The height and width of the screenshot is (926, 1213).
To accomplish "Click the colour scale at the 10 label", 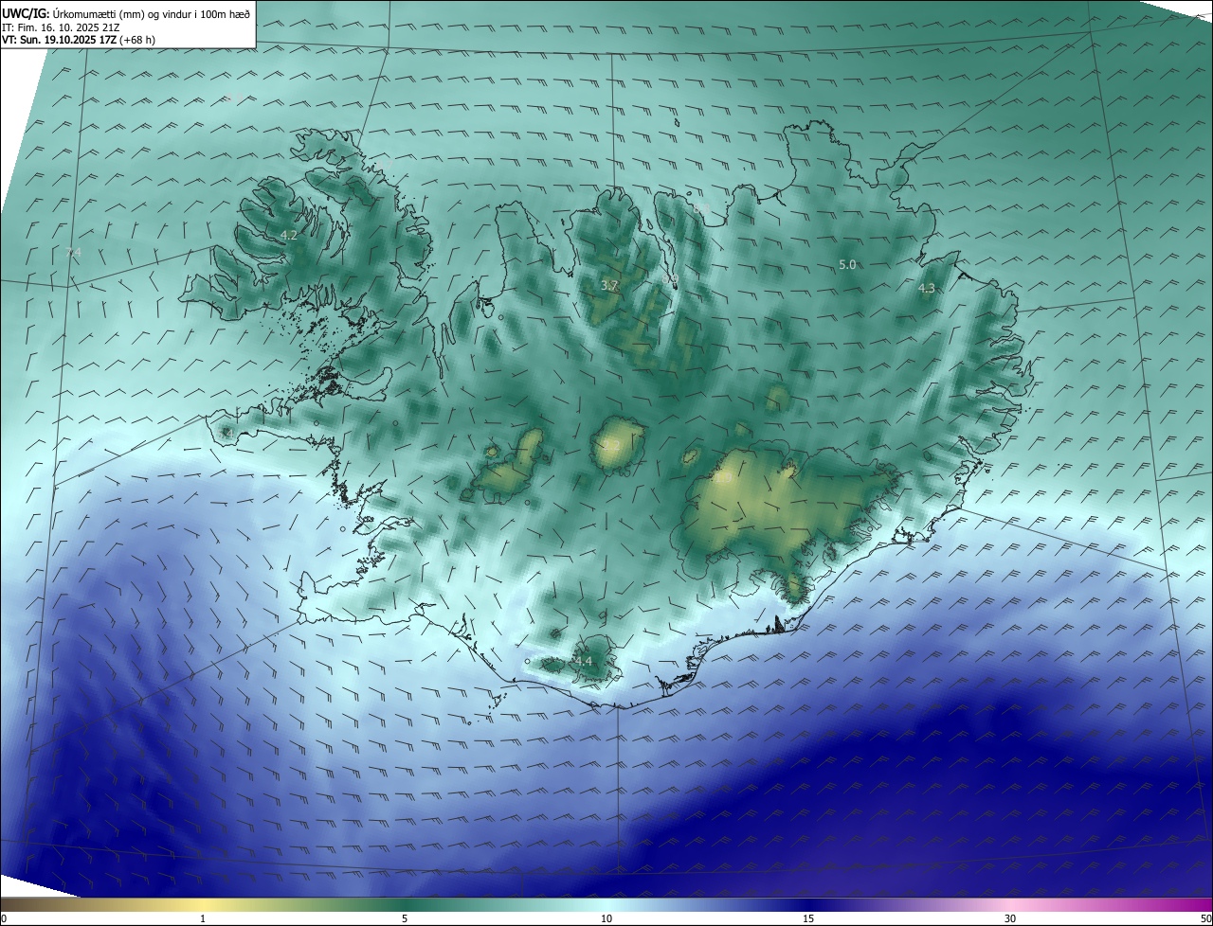I will click(x=606, y=918).
